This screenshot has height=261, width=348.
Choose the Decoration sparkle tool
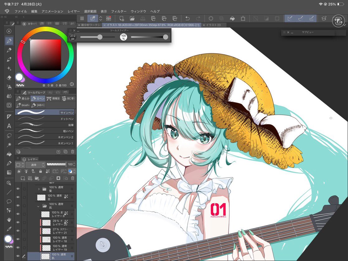(9, 68)
